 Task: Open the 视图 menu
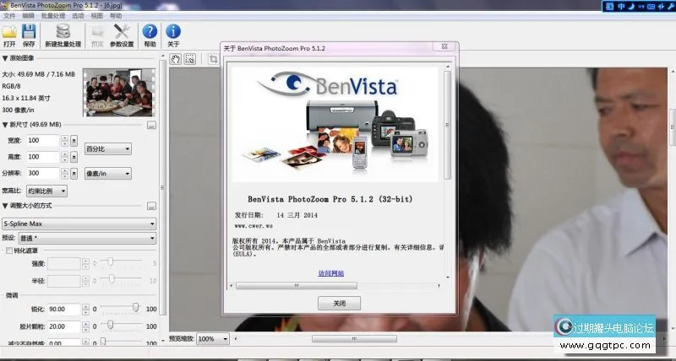click(97, 15)
